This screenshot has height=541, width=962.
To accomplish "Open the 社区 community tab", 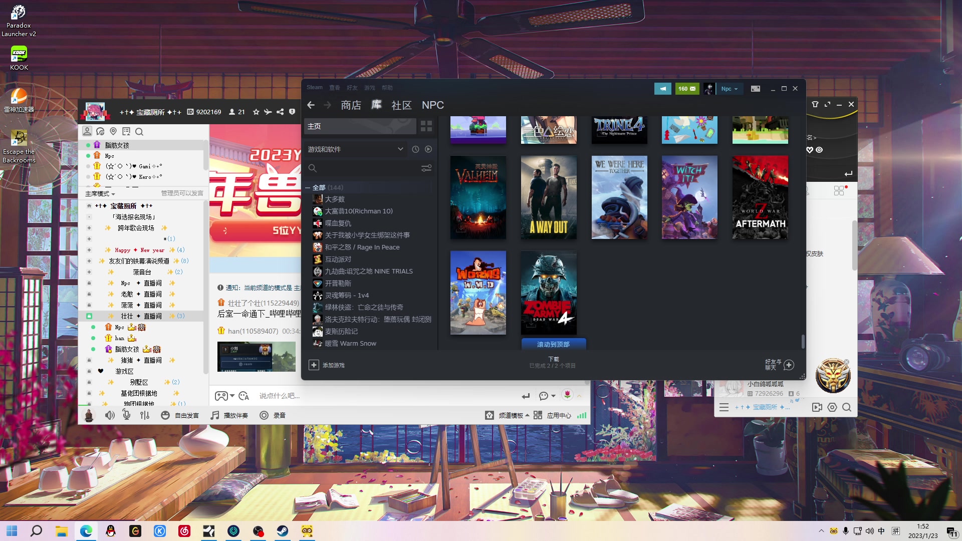I will point(401,105).
